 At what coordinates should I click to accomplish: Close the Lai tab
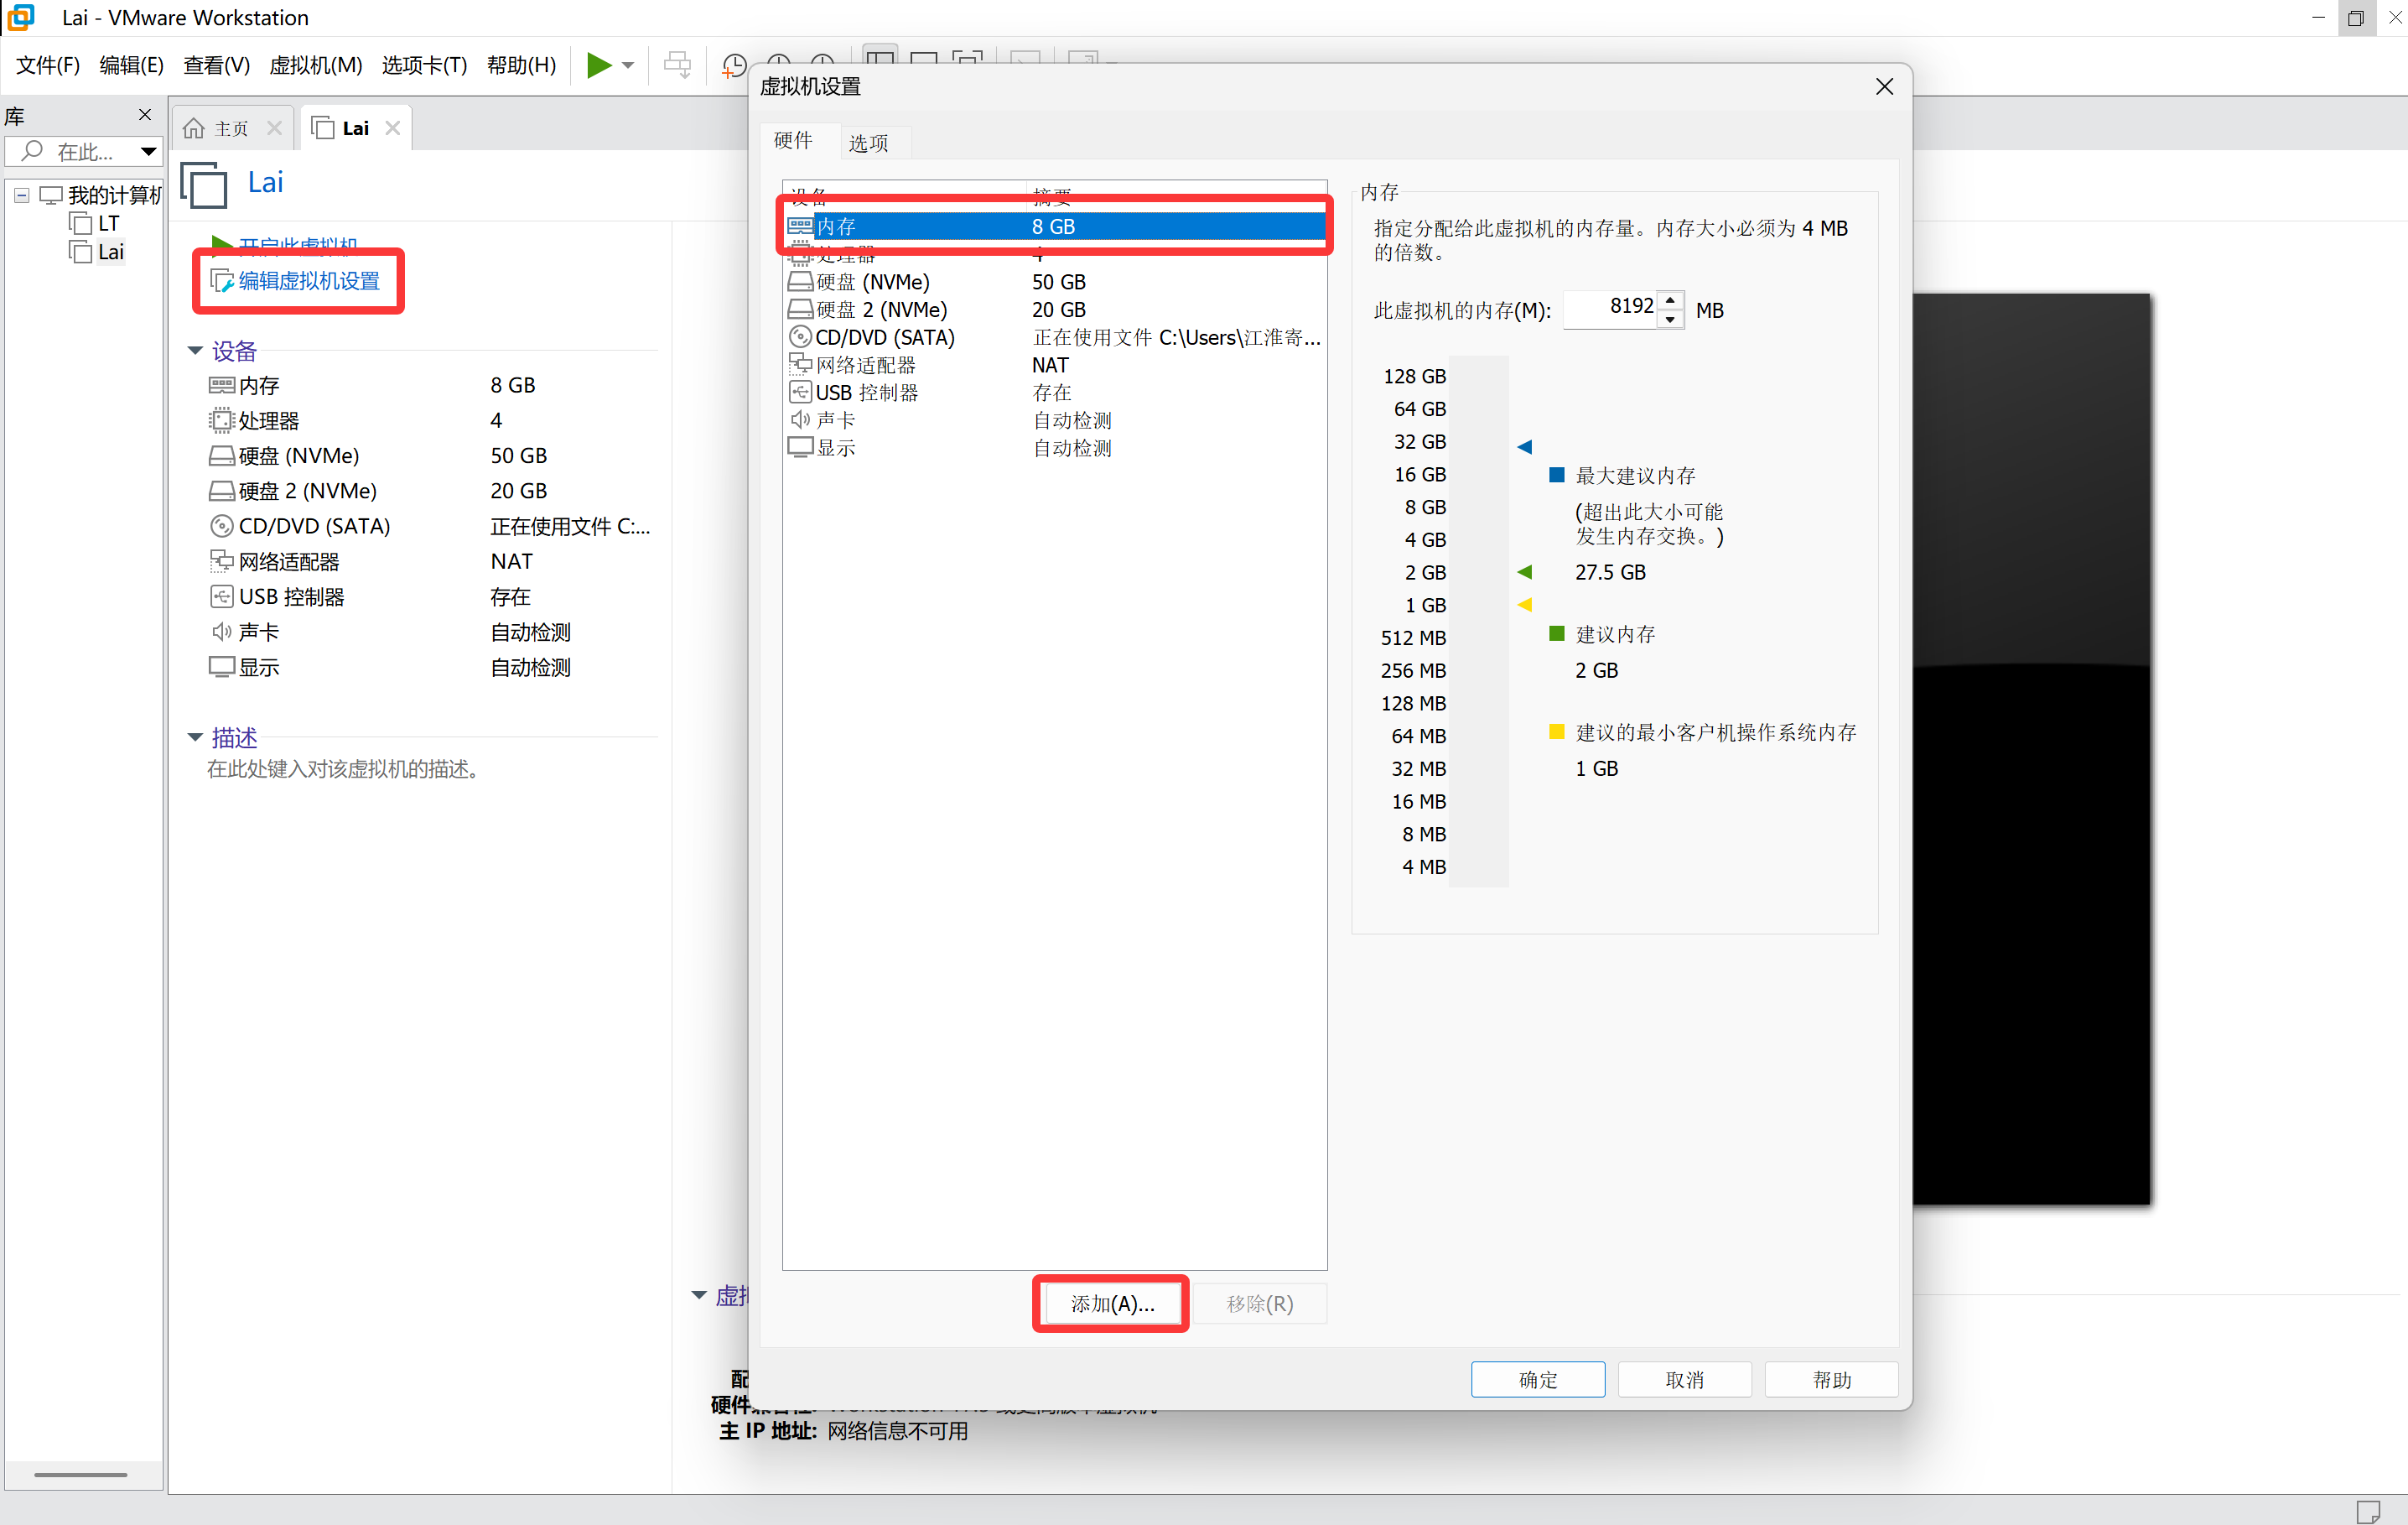click(x=393, y=128)
